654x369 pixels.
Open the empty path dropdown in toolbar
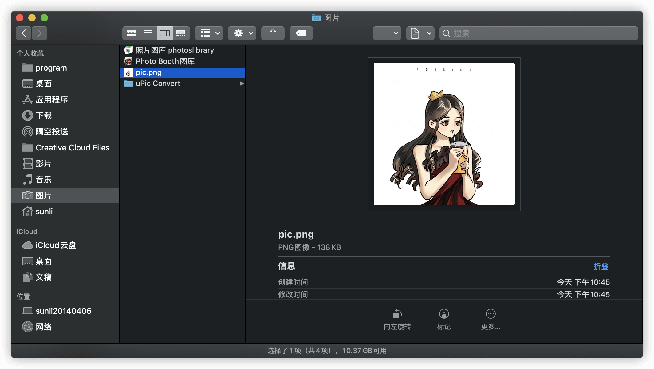[387, 33]
